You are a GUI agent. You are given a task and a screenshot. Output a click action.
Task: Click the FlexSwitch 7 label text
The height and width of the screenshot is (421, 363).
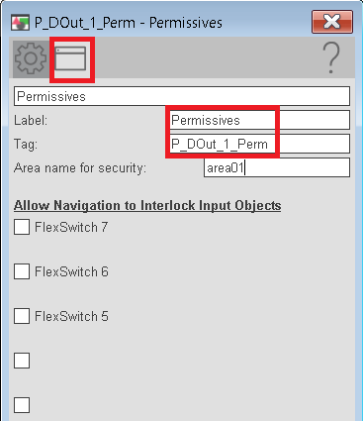(71, 227)
